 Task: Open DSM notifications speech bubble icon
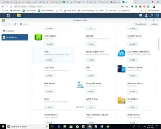pyautogui.click(x=141, y=15)
